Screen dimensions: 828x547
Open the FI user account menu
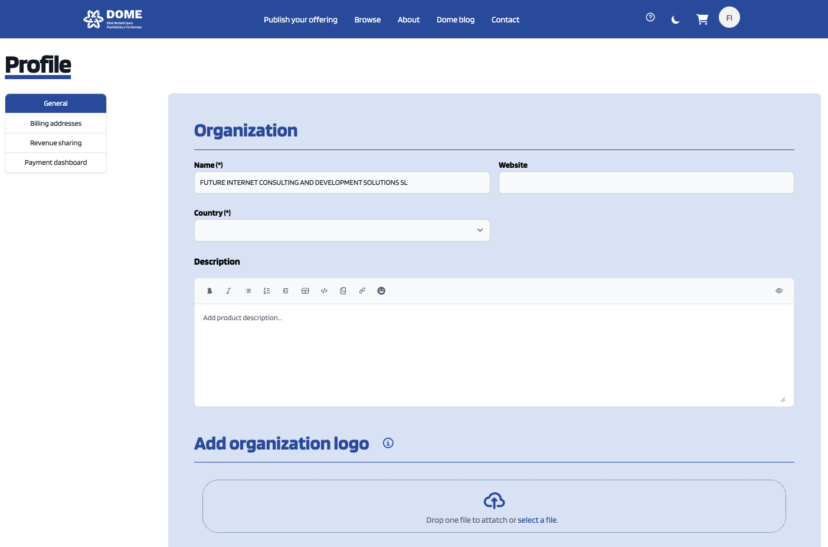729,18
